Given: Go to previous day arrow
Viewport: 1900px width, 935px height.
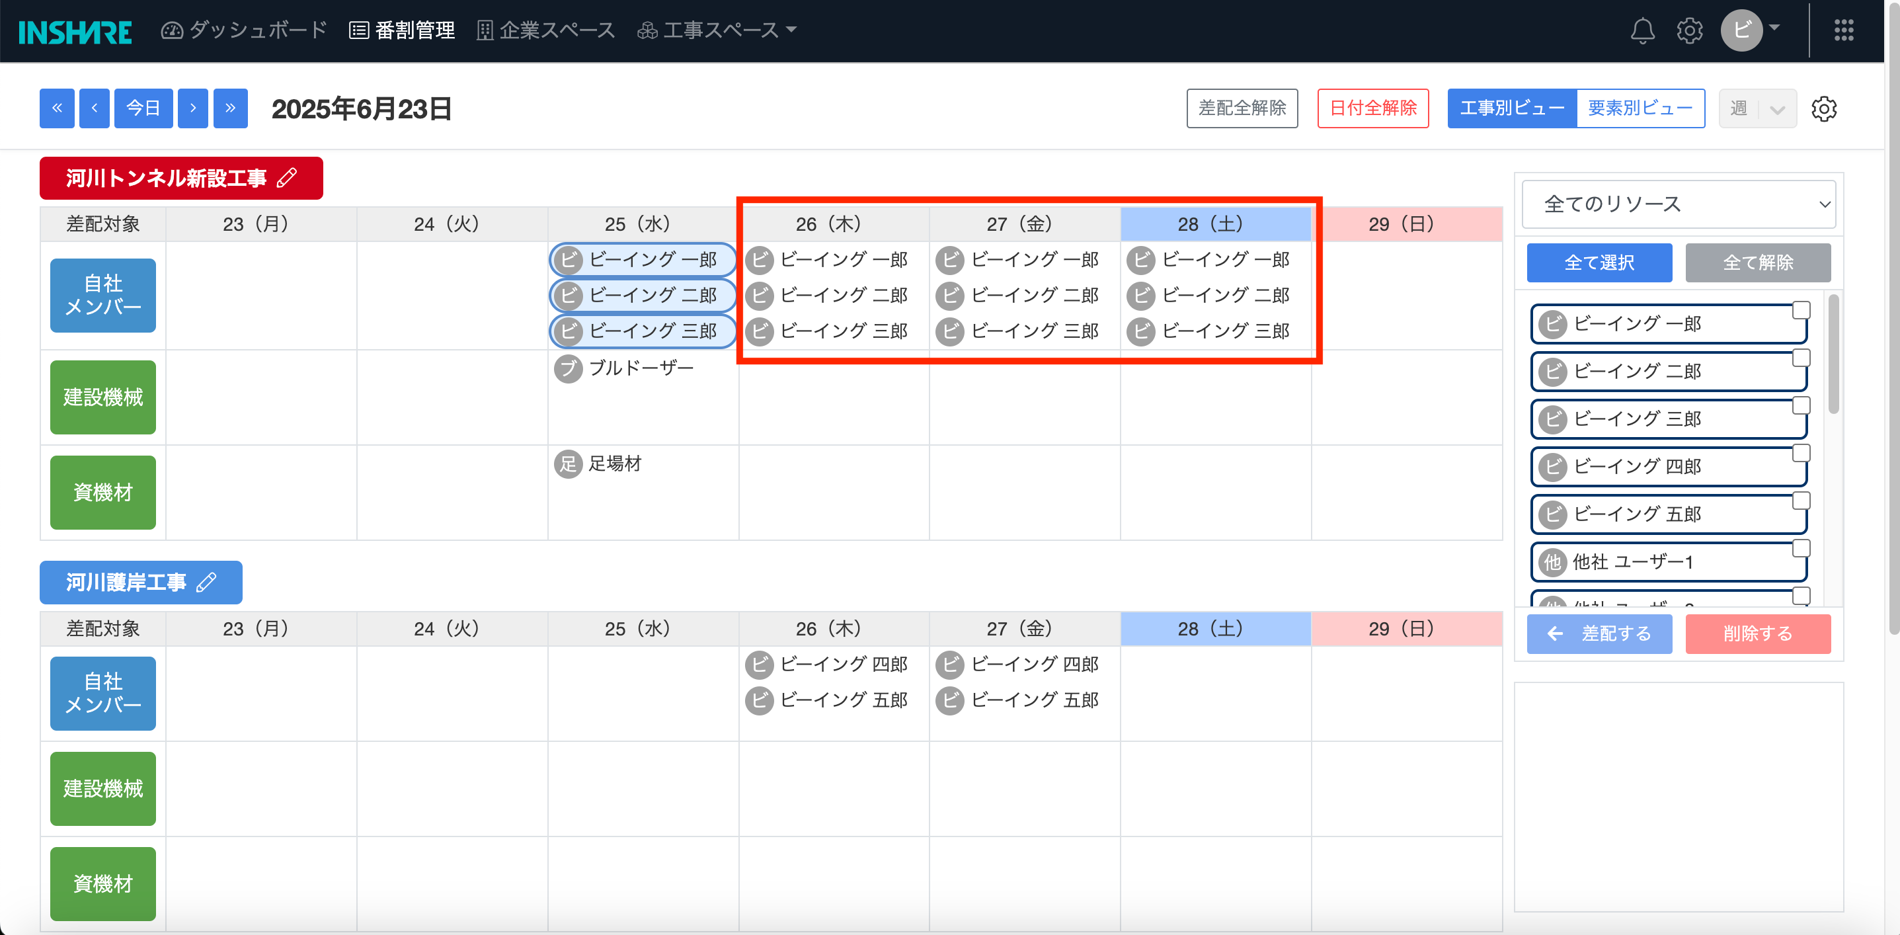Looking at the screenshot, I should click(95, 108).
